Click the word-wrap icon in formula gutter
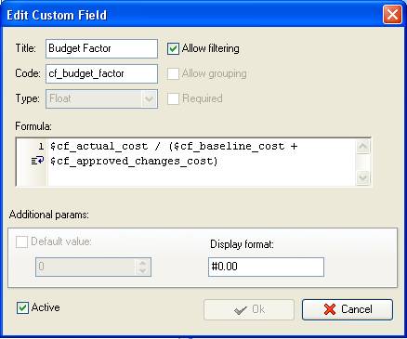The image size is (407, 339). pos(37,161)
